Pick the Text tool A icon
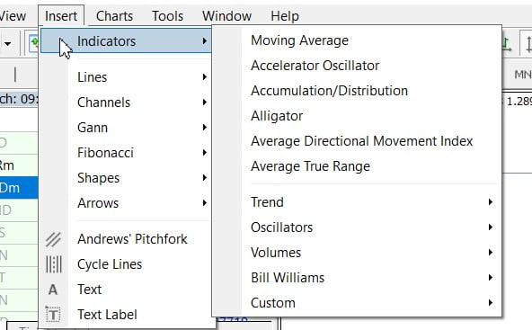 [53, 290]
